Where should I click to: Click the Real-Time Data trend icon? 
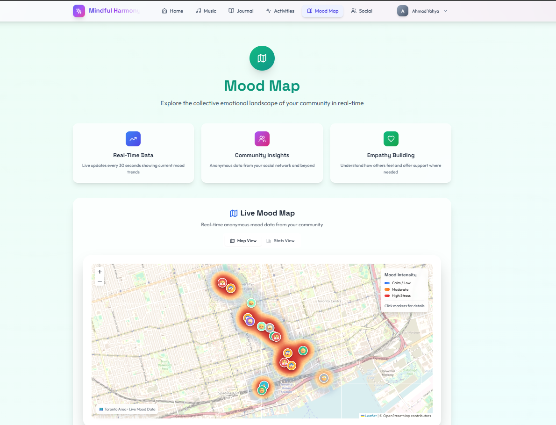click(133, 139)
